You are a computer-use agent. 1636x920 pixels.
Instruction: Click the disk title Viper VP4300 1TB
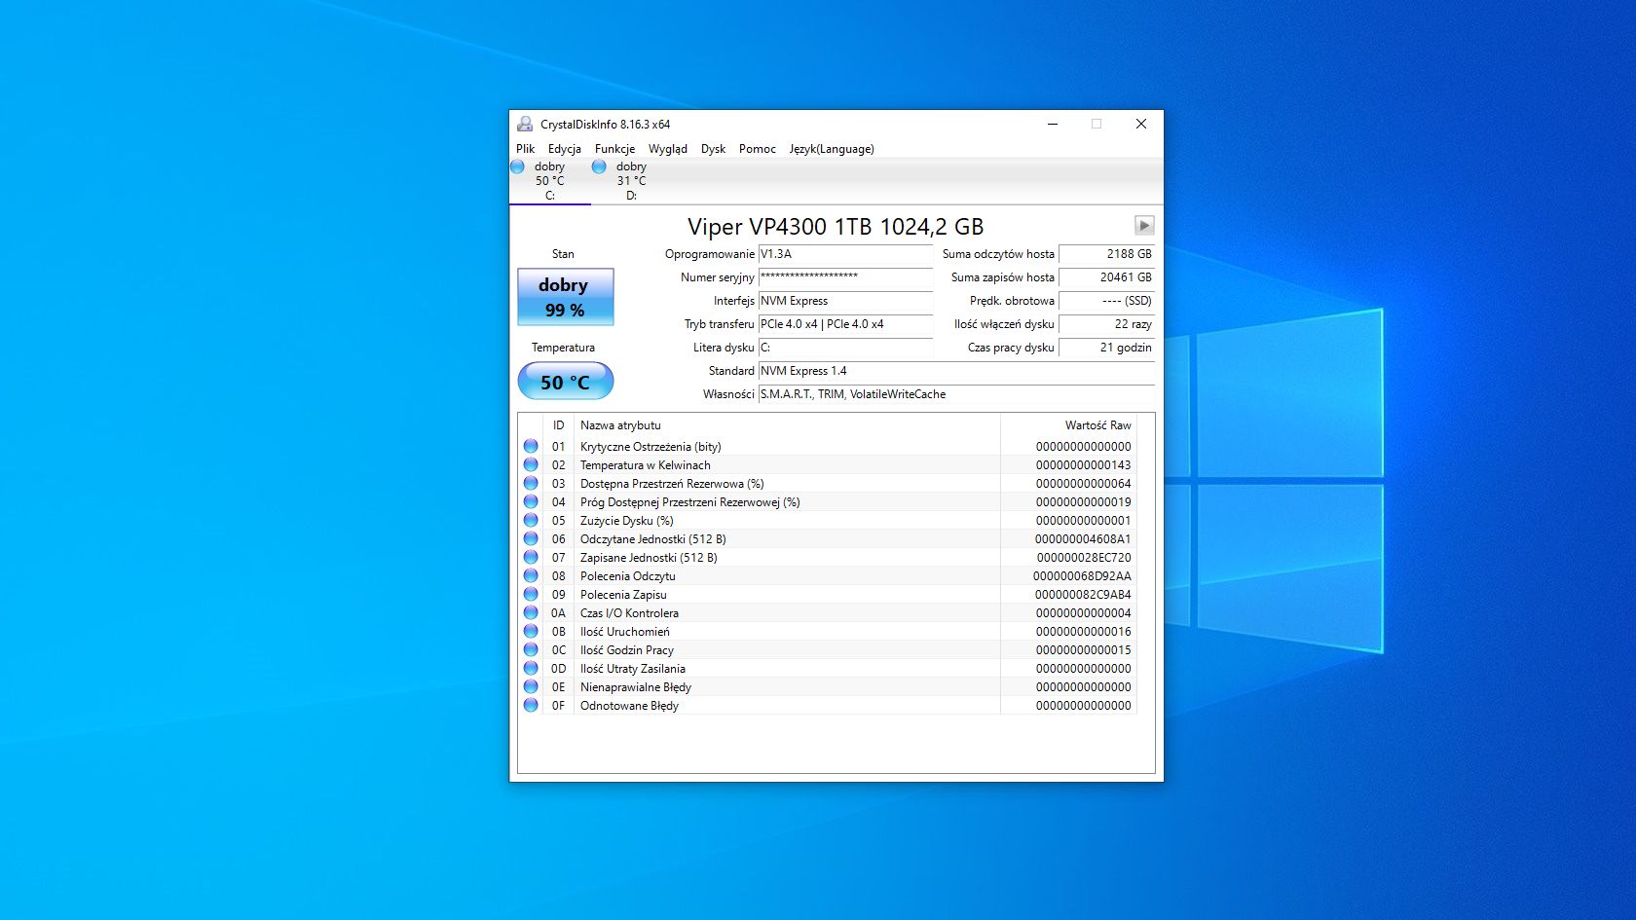point(836,227)
